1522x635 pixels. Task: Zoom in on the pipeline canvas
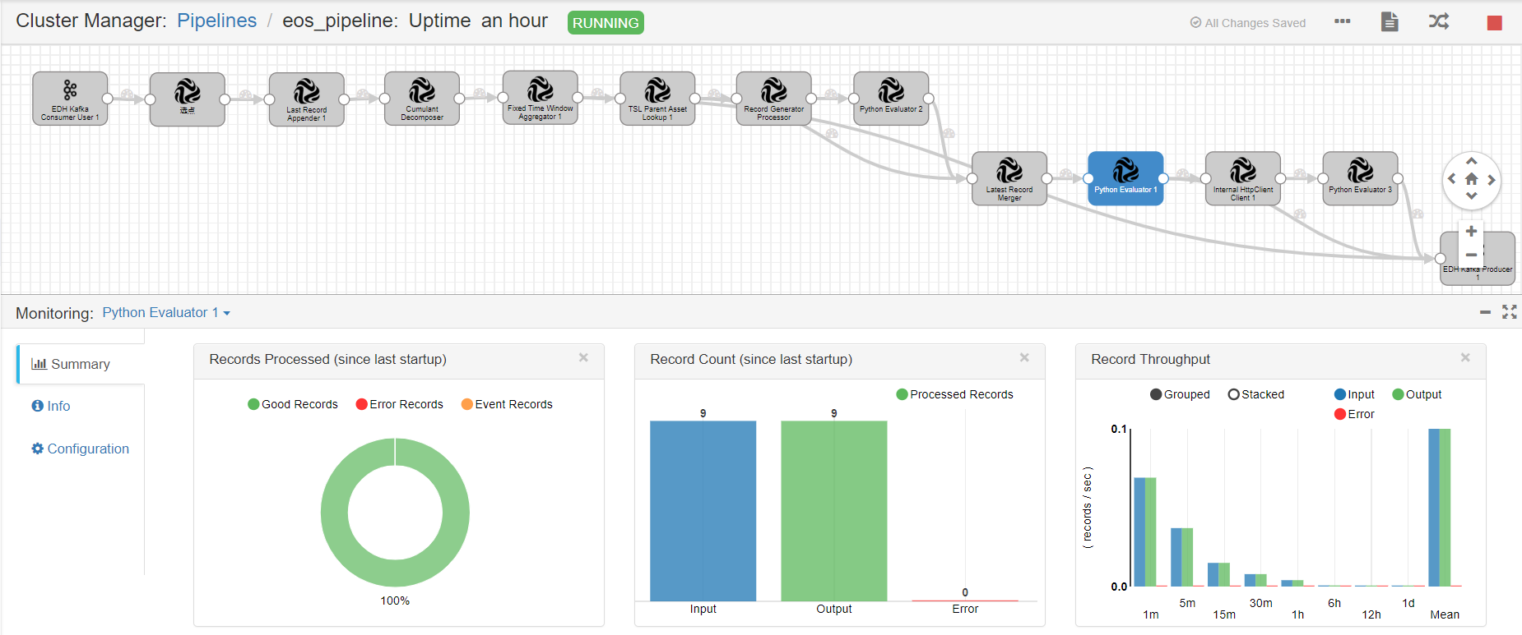point(1471,232)
